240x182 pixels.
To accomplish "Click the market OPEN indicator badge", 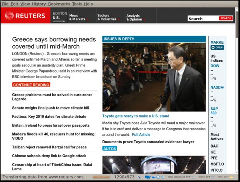I will [x=217, y=47].
